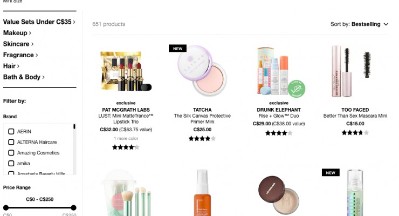
Task: Open the Skincare category
Action: pyautogui.click(x=18, y=44)
